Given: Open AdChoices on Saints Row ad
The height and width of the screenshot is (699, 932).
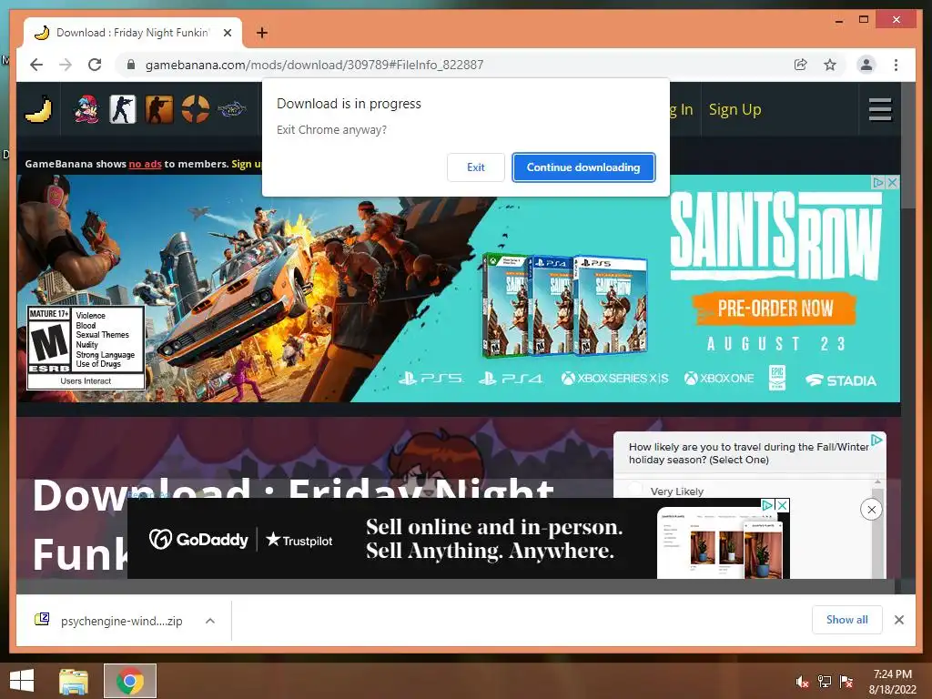Looking at the screenshot, I should pos(878,182).
